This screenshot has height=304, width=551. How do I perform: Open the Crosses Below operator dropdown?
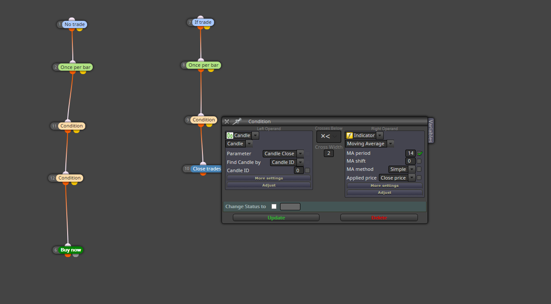pos(329,137)
